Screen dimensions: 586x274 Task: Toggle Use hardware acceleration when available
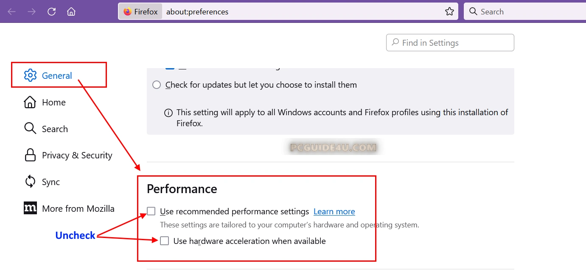pos(165,241)
